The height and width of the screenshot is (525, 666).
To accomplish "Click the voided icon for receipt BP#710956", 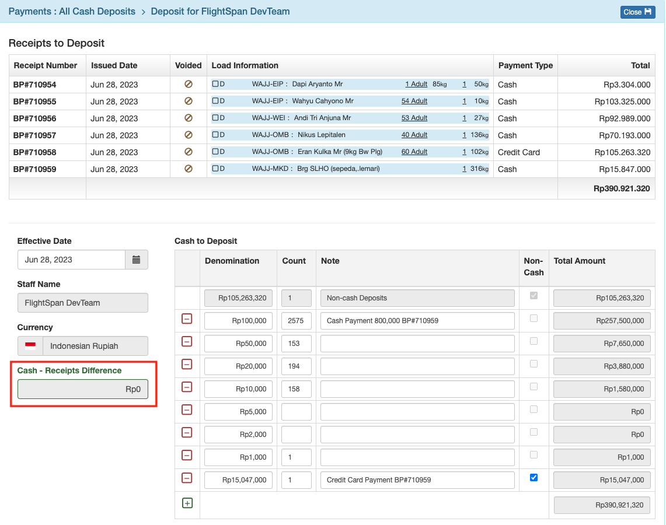I will coord(188,118).
